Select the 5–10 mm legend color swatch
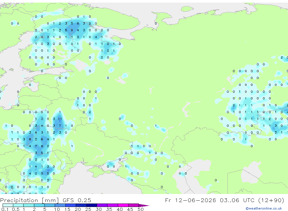The height and width of the screenshot is (211, 288). pos(50,205)
